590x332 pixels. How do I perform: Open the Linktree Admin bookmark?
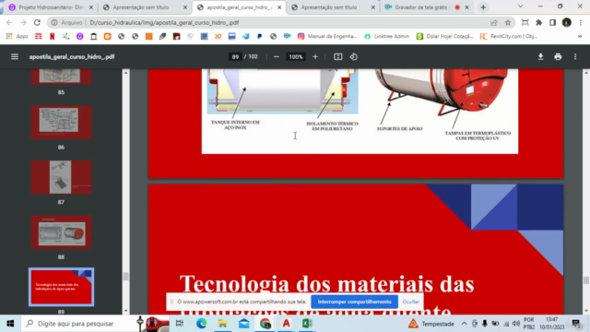[x=387, y=36]
